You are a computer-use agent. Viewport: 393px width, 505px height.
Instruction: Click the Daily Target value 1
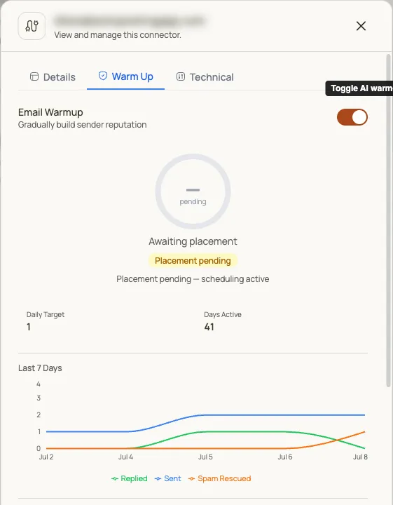pos(29,328)
